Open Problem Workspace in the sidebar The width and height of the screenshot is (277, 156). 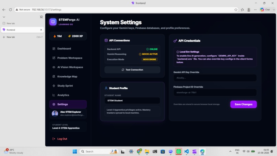(68, 58)
